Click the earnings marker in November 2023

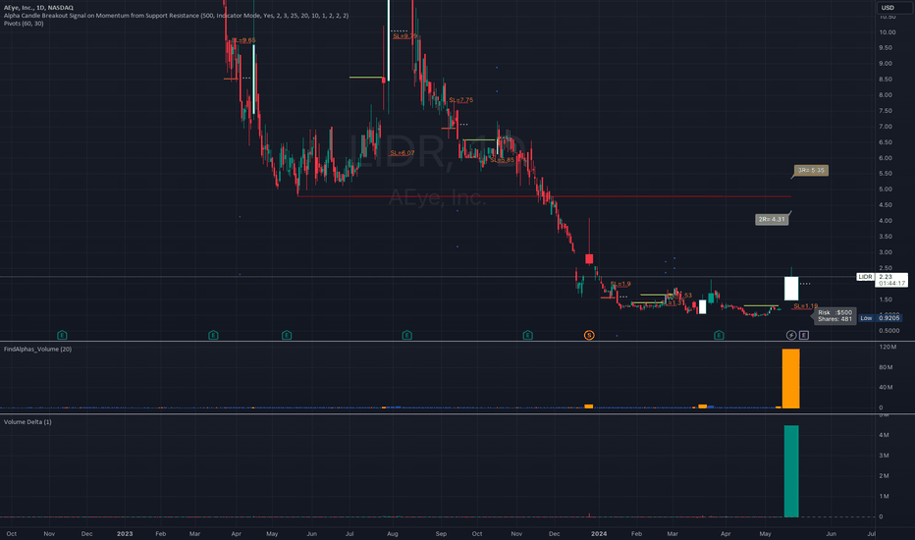pyautogui.click(x=527, y=335)
